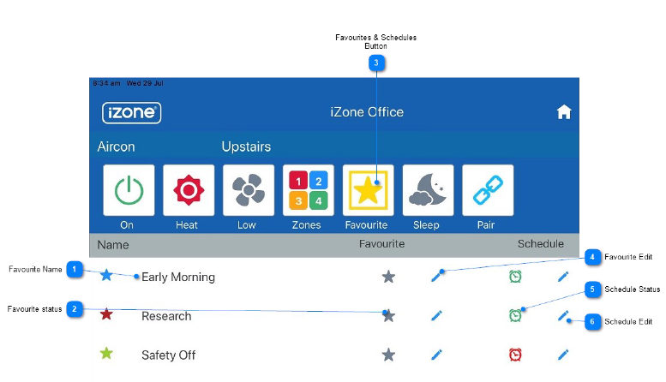Tap the iZone logo
This screenshot has height=382, width=666.
pyautogui.click(x=132, y=113)
